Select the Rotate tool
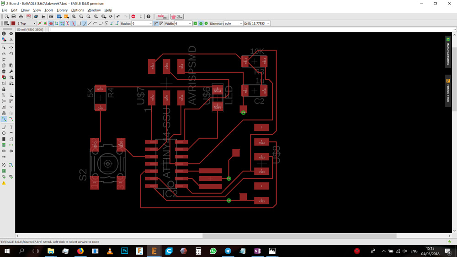The image size is (457, 257). click(11, 53)
